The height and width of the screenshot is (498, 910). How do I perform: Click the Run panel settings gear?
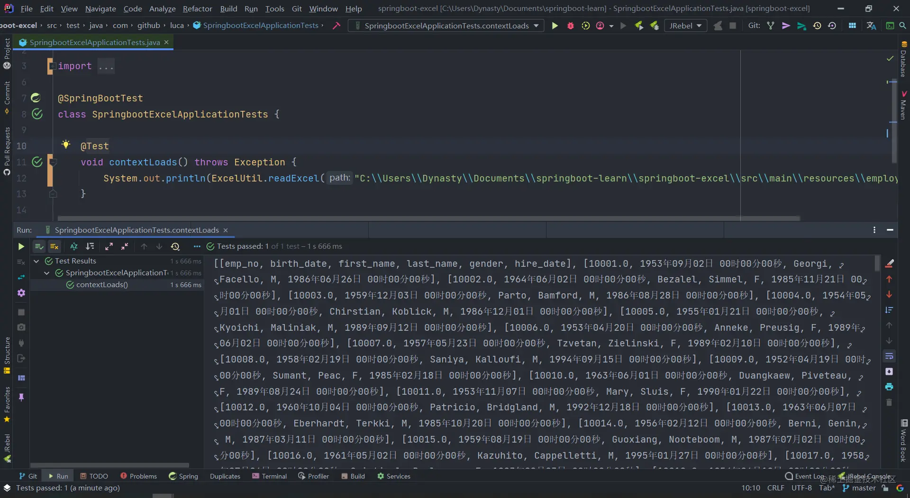(21, 293)
